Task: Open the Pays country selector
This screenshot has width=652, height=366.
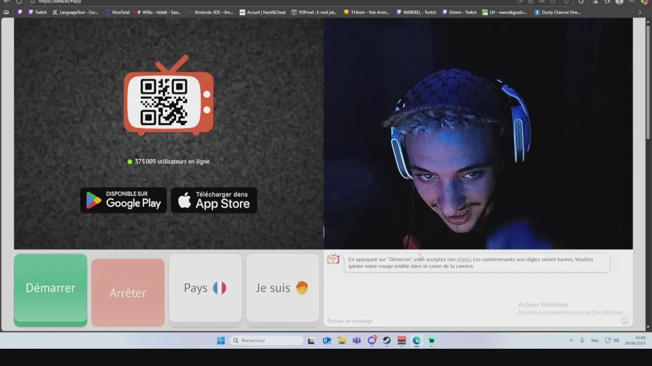Action: click(x=205, y=288)
